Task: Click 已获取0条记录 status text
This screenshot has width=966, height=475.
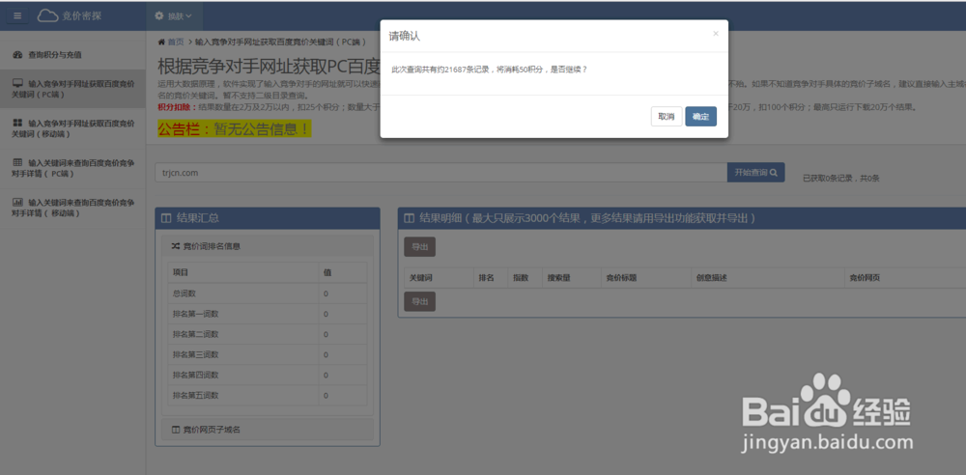Action: (x=841, y=178)
